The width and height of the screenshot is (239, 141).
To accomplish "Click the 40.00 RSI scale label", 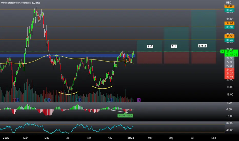I will click(x=230, y=130).
